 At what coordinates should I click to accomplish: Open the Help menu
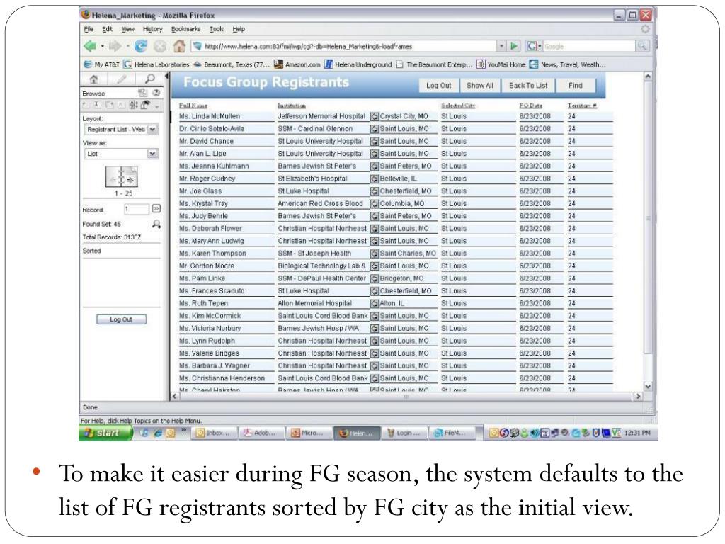[x=239, y=29]
